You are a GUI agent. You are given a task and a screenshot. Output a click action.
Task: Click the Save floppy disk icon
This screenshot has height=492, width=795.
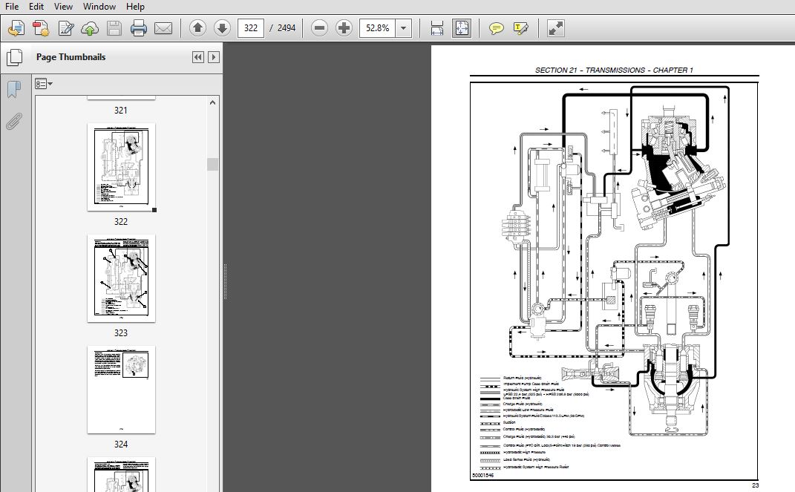click(x=114, y=28)
